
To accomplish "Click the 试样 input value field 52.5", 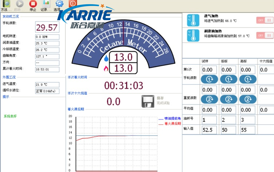I will pyautogui.click(x=209, y=130).
